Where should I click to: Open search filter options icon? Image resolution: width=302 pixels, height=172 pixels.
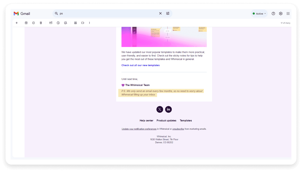(x=168, y=13)
